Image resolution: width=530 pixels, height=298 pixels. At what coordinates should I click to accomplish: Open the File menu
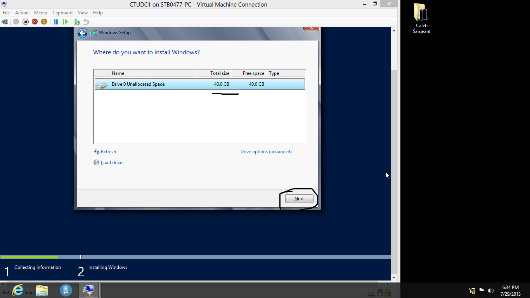pyautogui.click(x=6, y=13)
